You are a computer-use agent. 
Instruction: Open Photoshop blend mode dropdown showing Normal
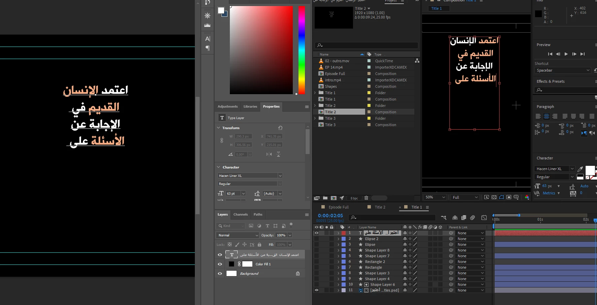coord(238,235)
